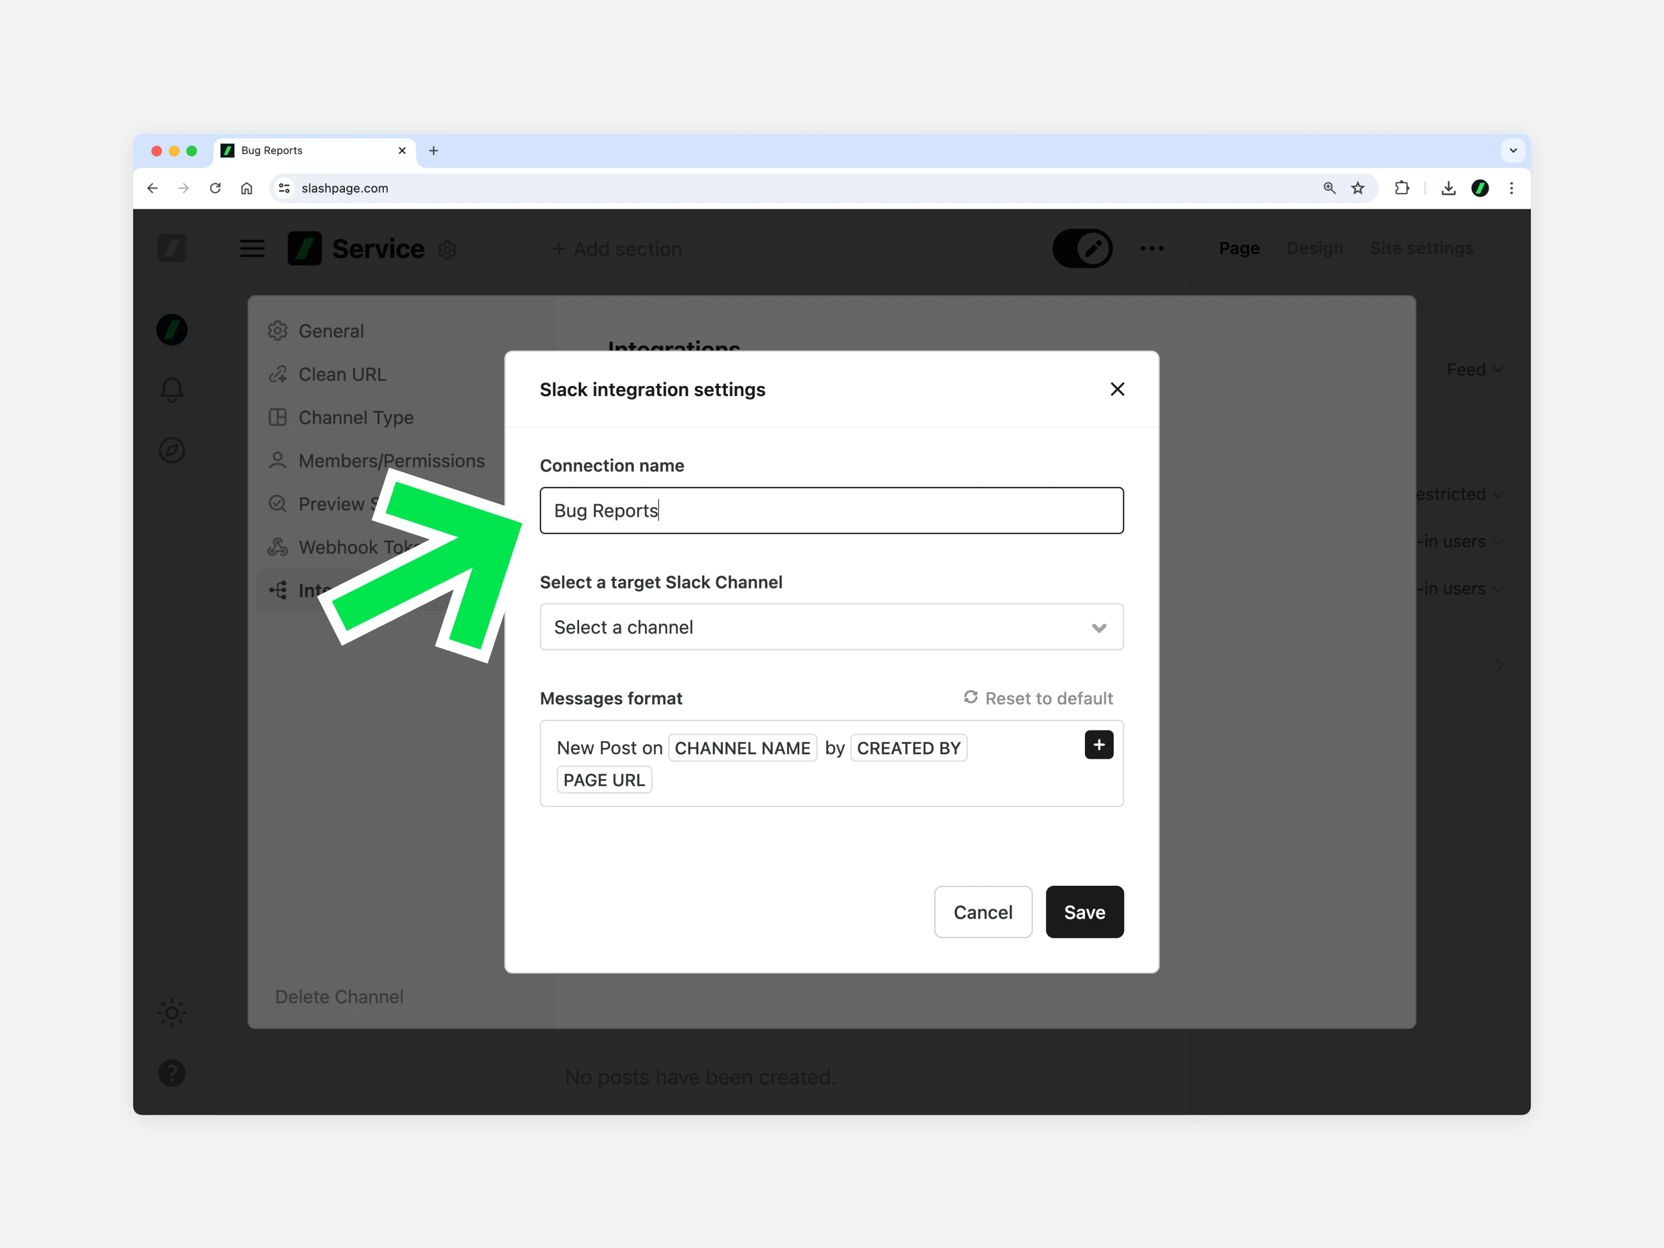Click Delete Channel

pyautogui.click(x=339, y=997)
